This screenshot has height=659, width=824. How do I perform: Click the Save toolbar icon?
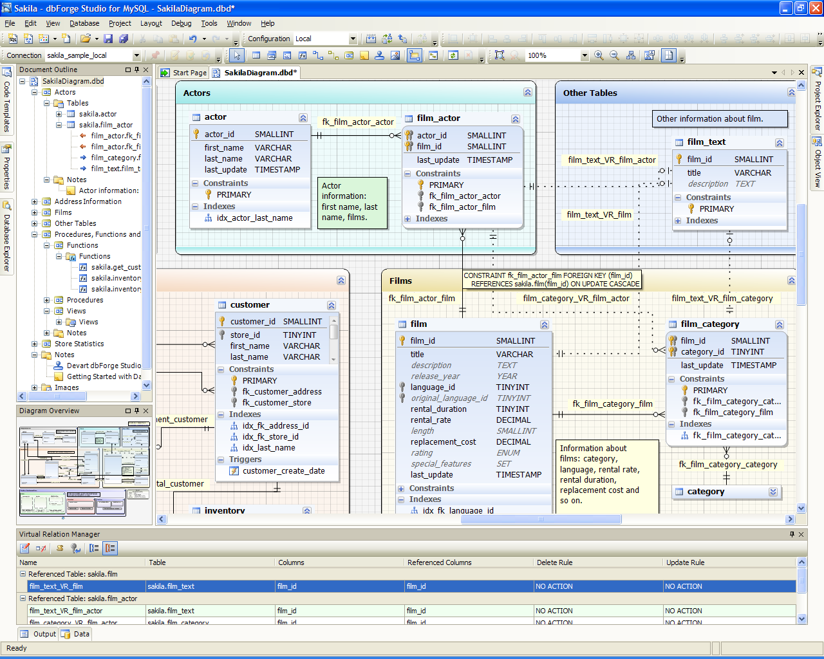(x=108, y=39)
